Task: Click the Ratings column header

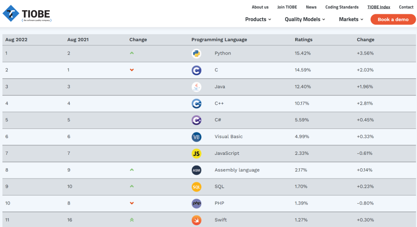Action: [303, 40]
